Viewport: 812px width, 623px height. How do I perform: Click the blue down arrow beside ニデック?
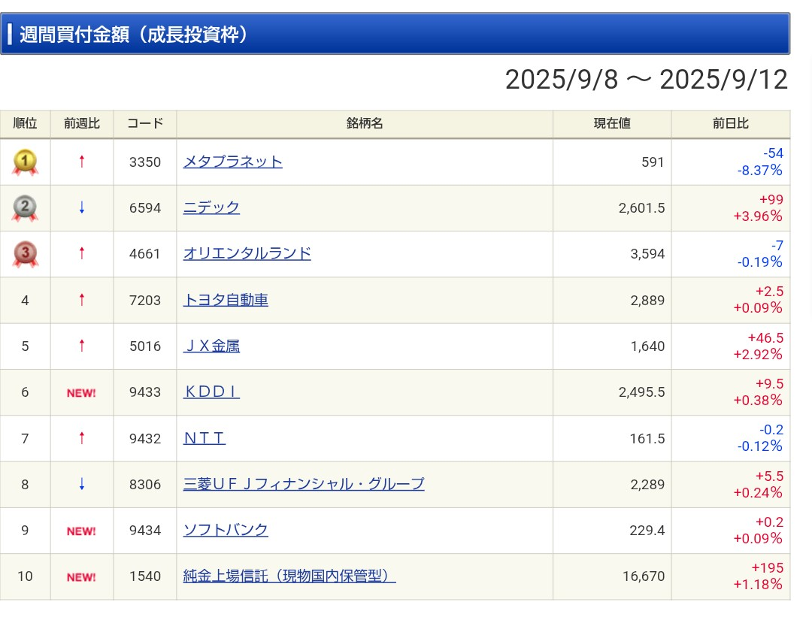coord(80,208)
